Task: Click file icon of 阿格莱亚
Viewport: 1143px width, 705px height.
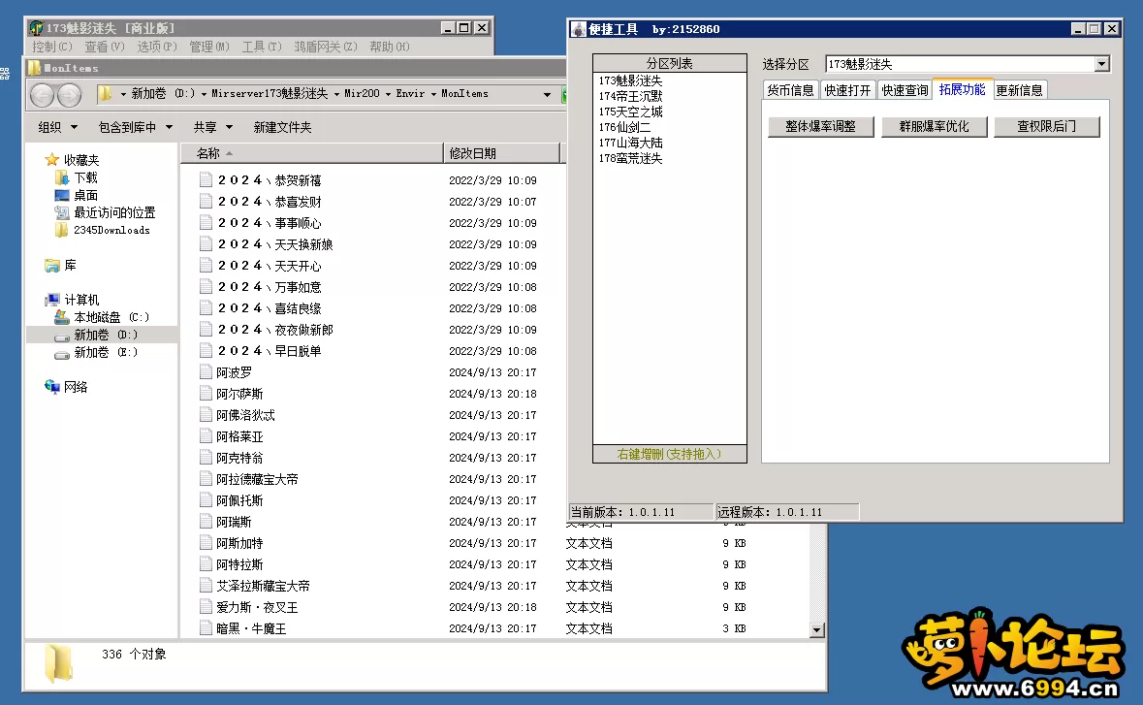Action: click(x=206, y=436)
